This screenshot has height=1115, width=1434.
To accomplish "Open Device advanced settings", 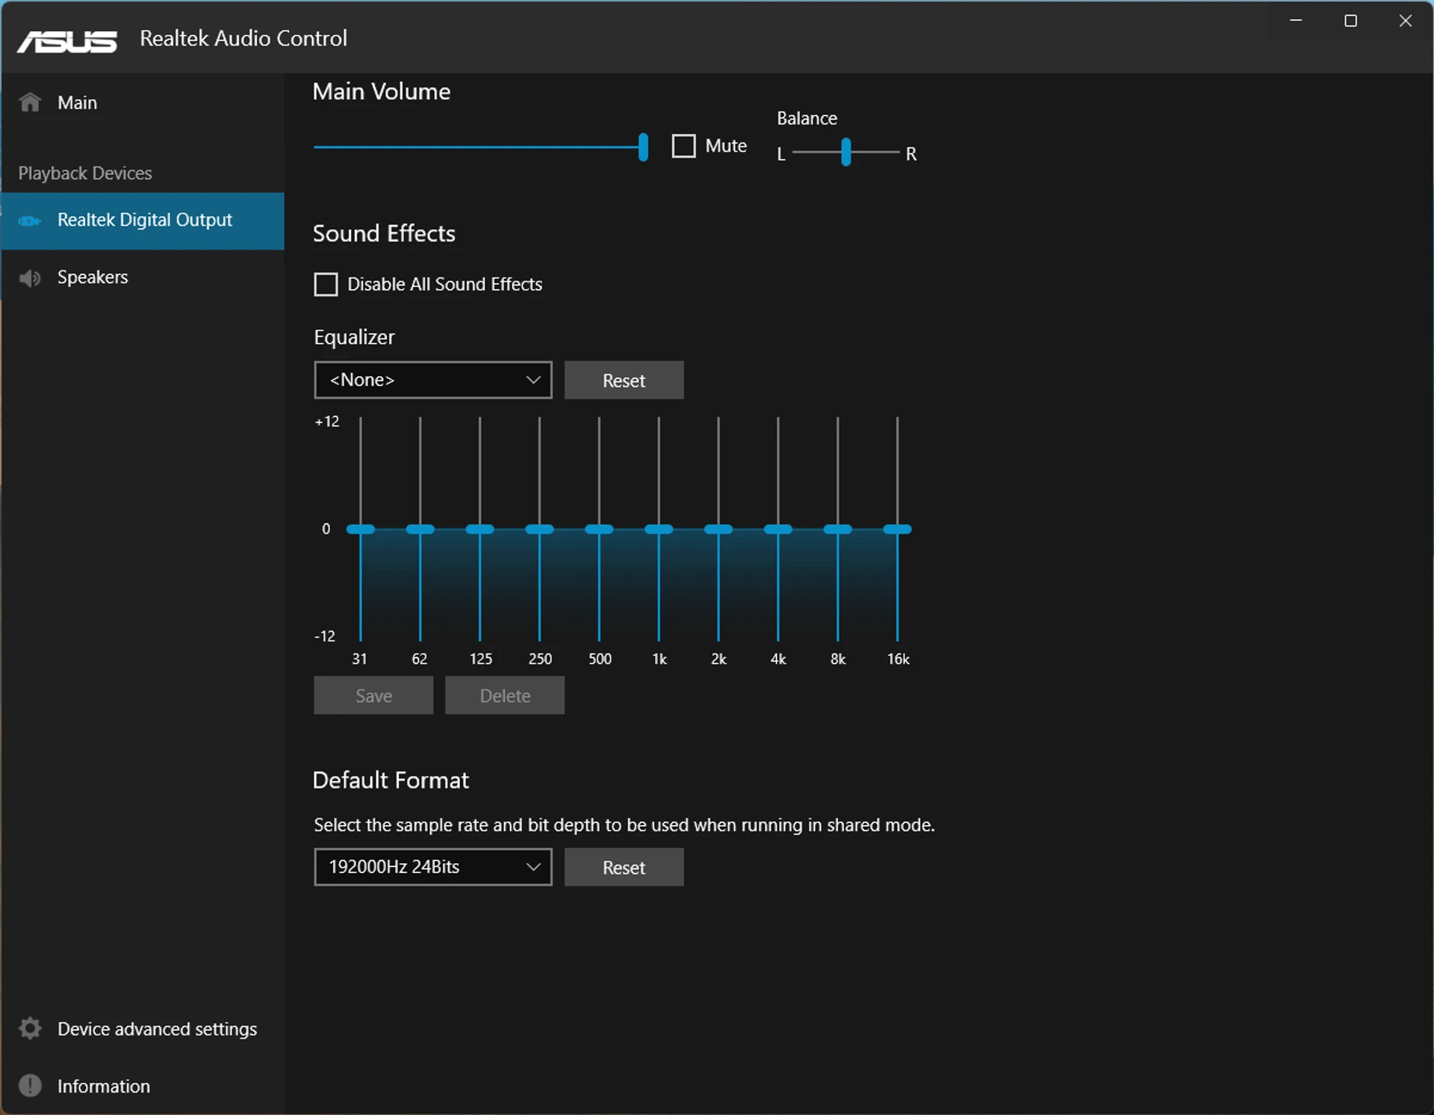I will point(142,1029).
